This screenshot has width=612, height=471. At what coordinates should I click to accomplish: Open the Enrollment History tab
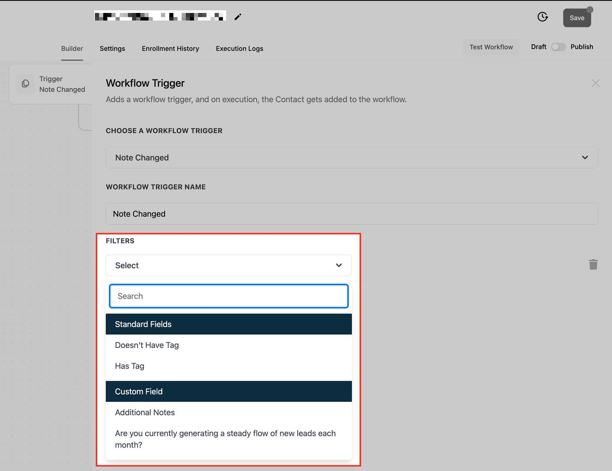coord(170,49)
